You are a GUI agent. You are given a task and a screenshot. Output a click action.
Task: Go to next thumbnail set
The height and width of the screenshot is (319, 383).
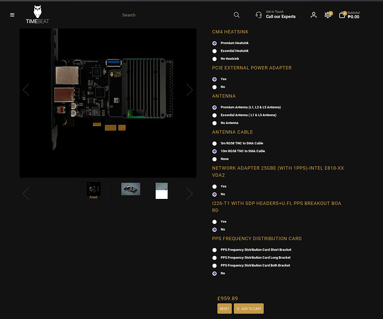[189, 194]
